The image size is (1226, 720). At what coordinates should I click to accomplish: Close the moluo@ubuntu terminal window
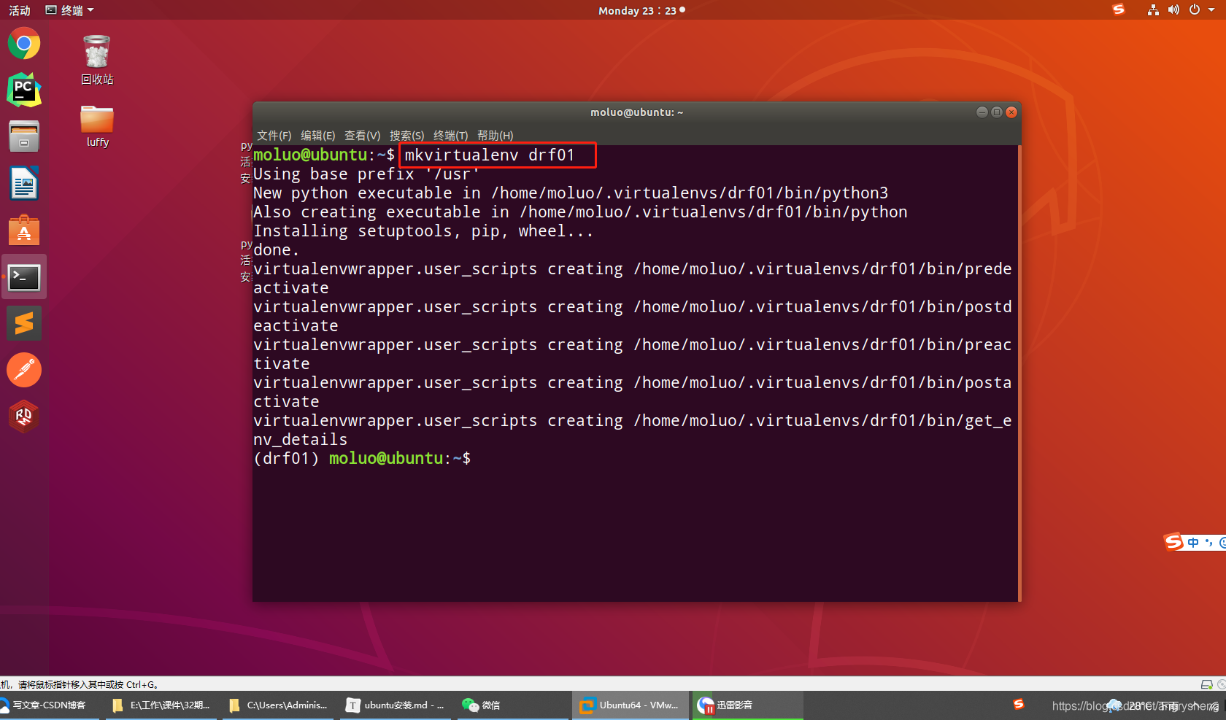click(1011, 112)
